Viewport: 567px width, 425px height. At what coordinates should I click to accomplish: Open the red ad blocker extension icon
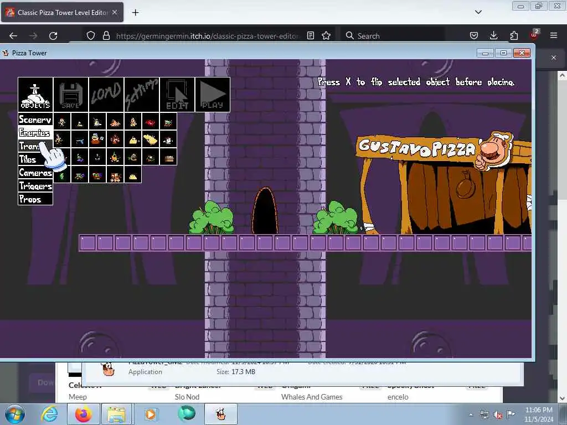point(534,35)
